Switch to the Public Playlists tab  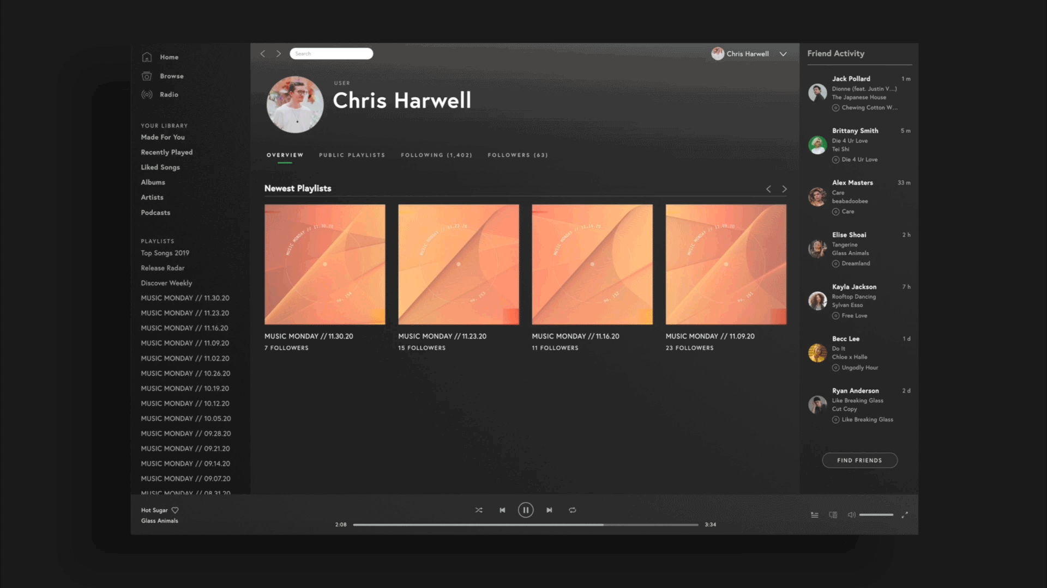352,155
